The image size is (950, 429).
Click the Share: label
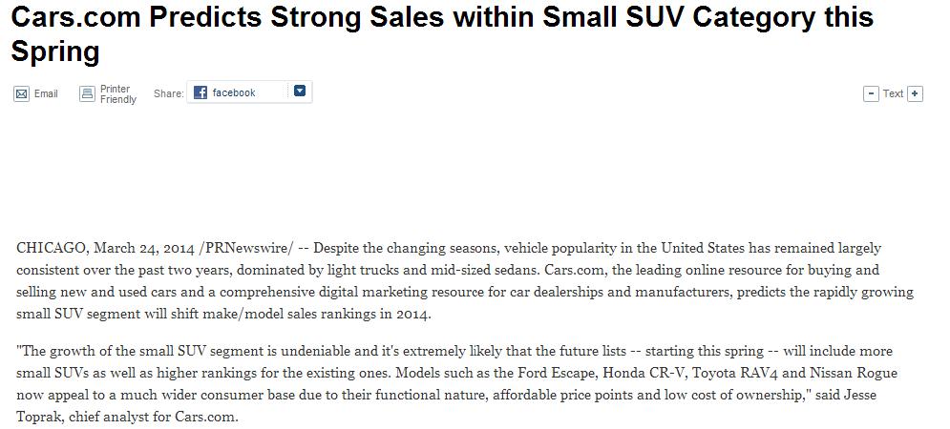click(x=168, y=93)
